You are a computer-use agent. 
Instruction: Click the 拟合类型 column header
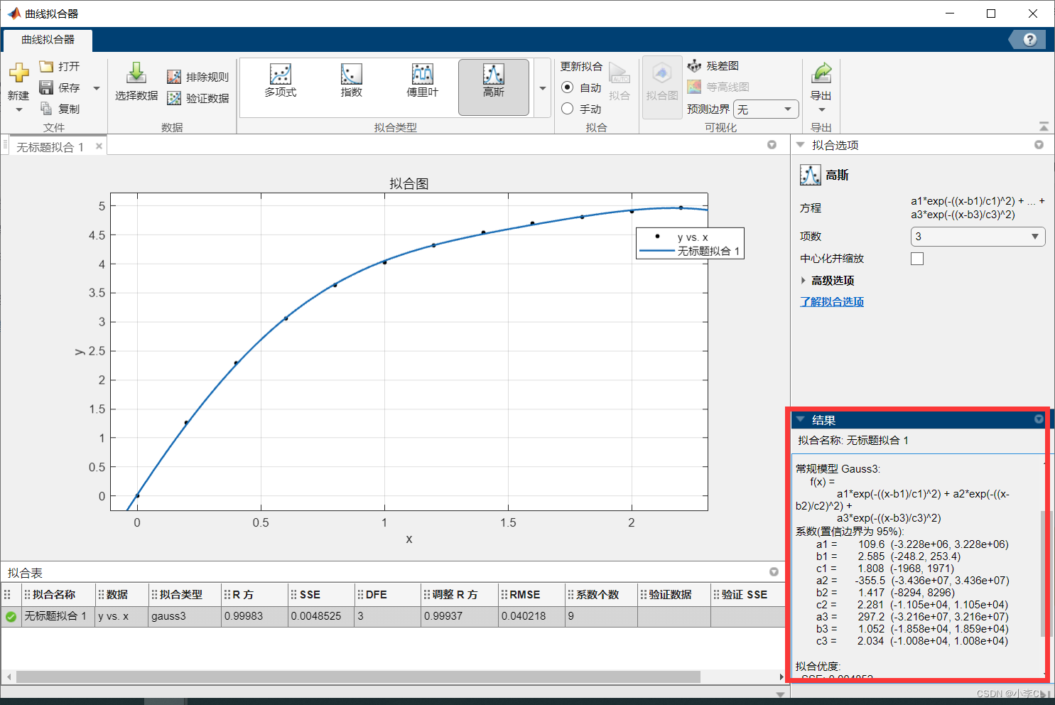[184, 594]
